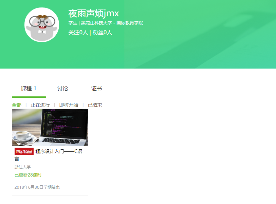Click the 浙江大学 university name
Screen dimensions: 276x204
22,167
